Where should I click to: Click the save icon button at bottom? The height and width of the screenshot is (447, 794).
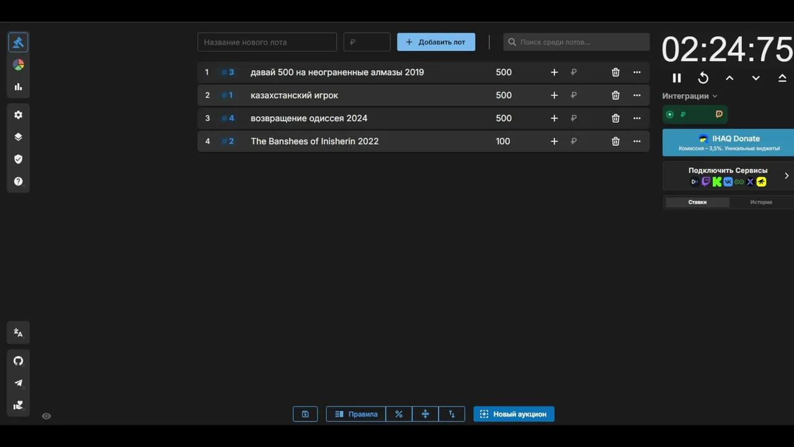click(x=305, y=414)
